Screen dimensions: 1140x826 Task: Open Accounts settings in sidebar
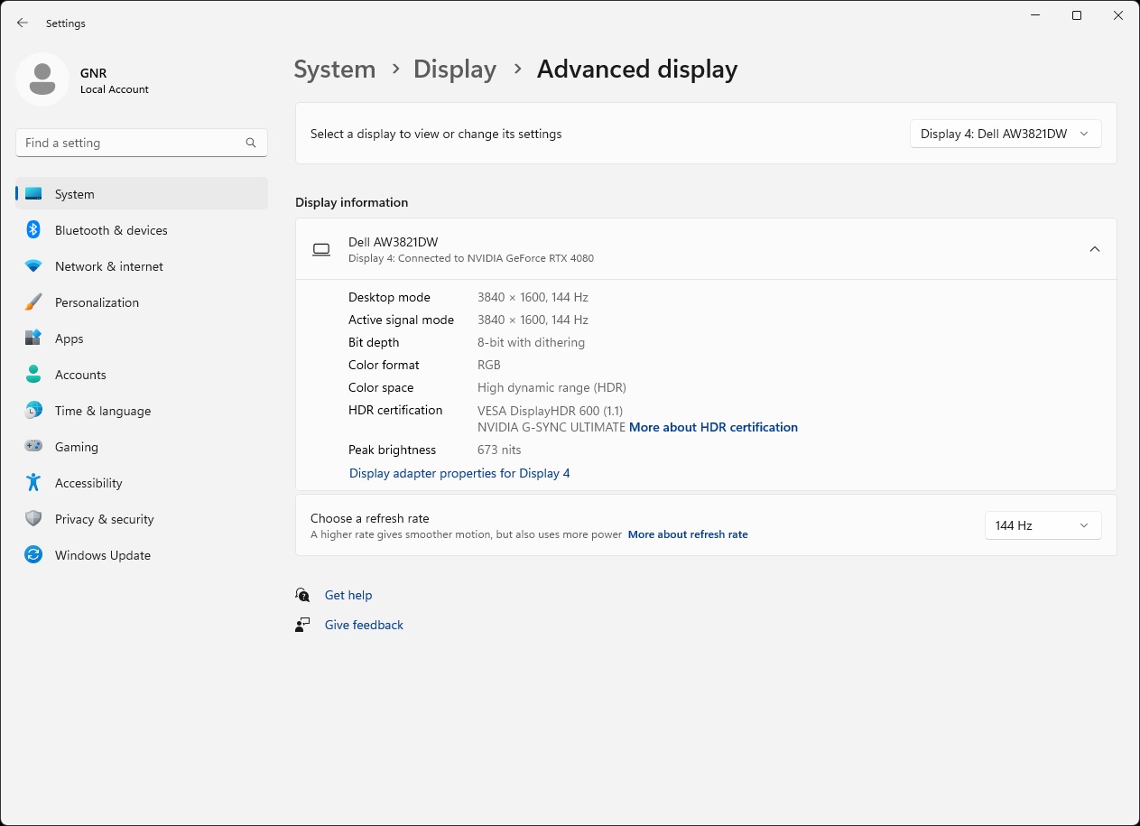click(x=80, y=375)
